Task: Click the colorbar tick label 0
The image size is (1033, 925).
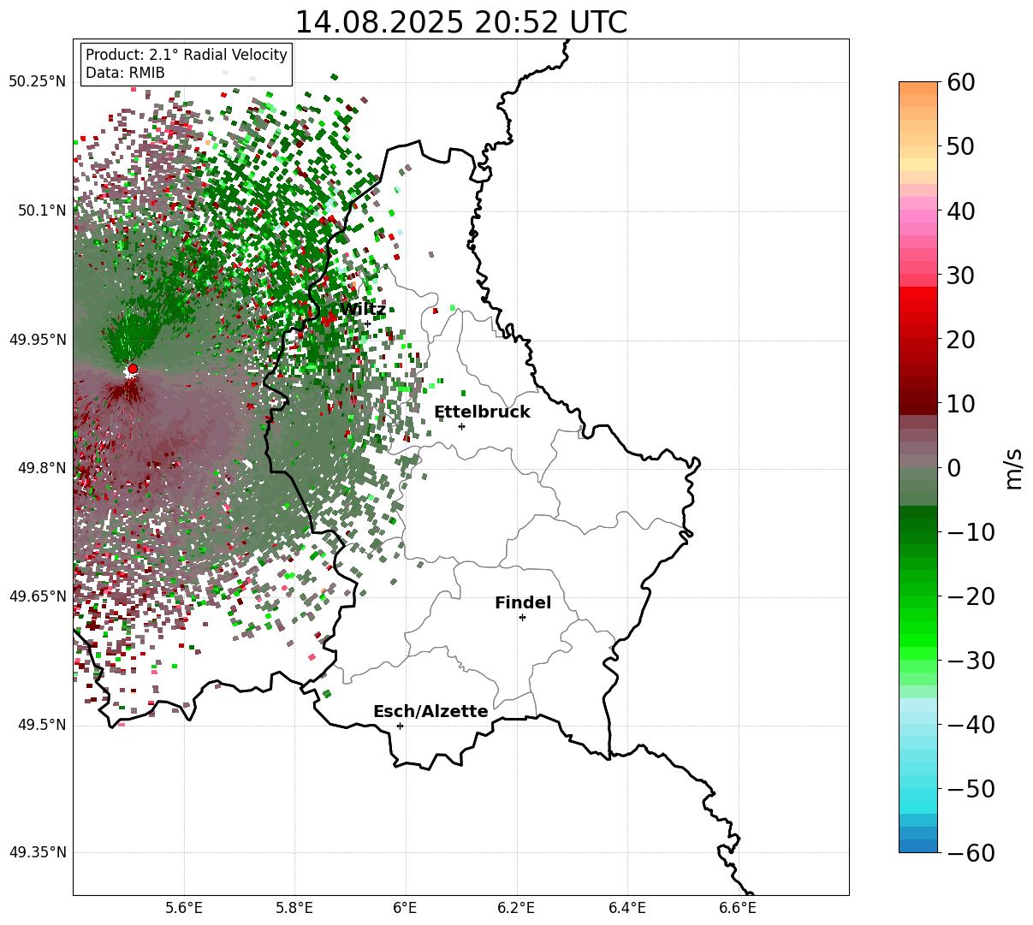Action: 953,468
